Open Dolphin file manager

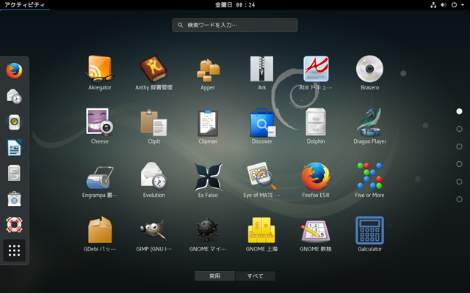pyautogui.click(x=316, y=126)
